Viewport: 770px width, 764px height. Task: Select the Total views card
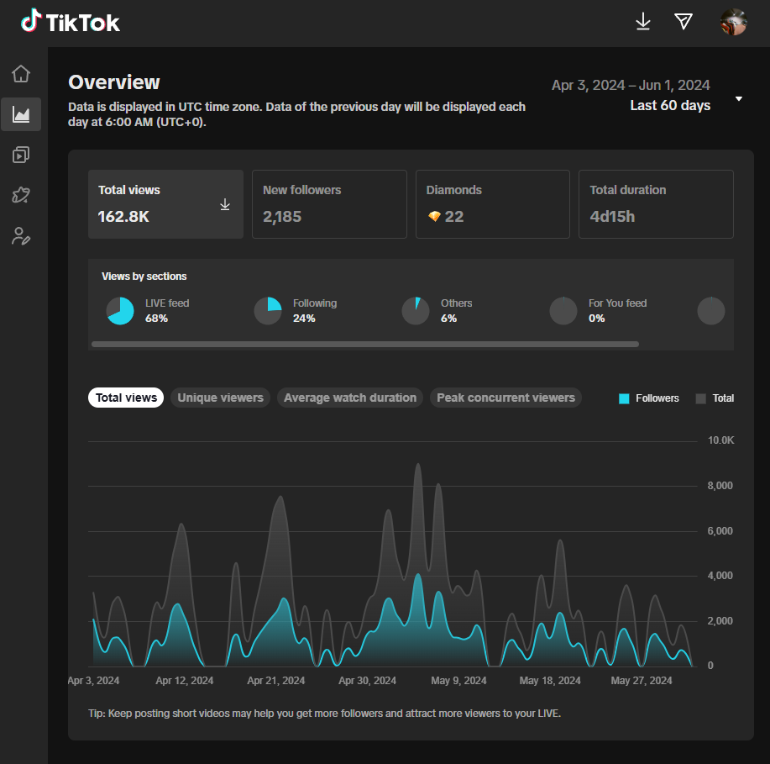[165, 204]
